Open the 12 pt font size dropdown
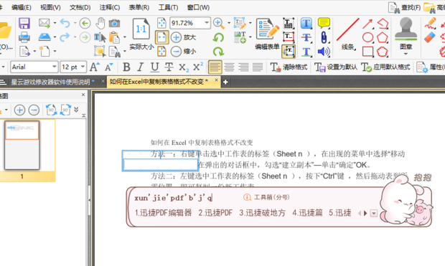445x266 pixels. tap(73, 67)
